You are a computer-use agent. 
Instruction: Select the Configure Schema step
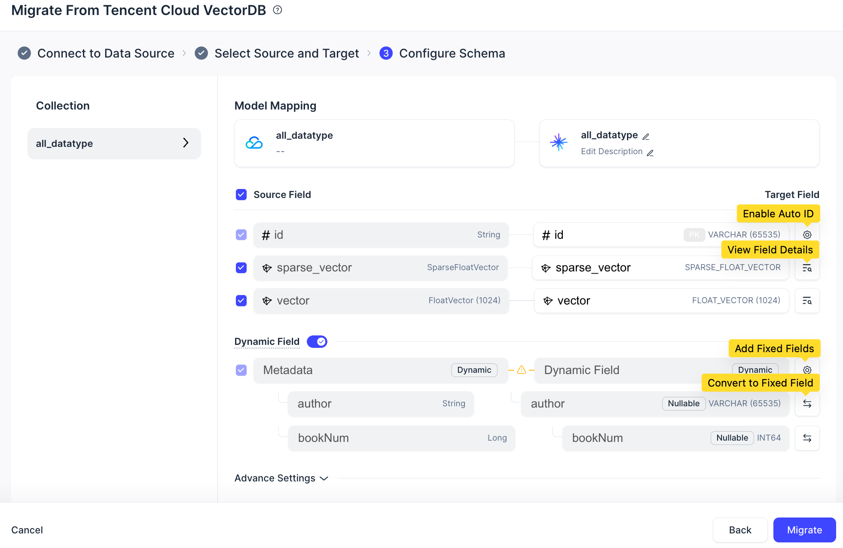[x=452, y=53]
